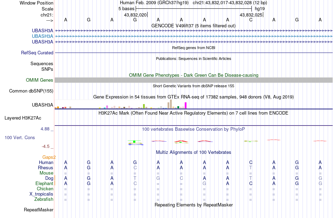This screenshot has width=333, height=218.
Task: Click the Dog species label
Action: (49, 178)
